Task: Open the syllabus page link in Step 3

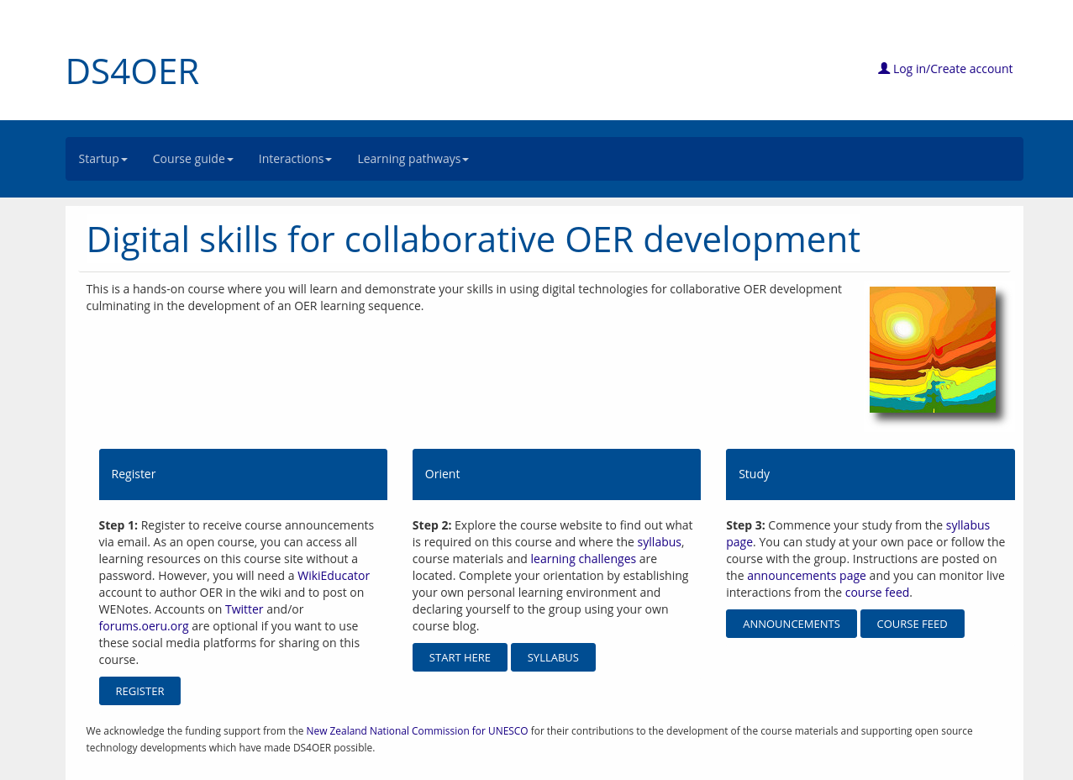Action: coord(968,525)
